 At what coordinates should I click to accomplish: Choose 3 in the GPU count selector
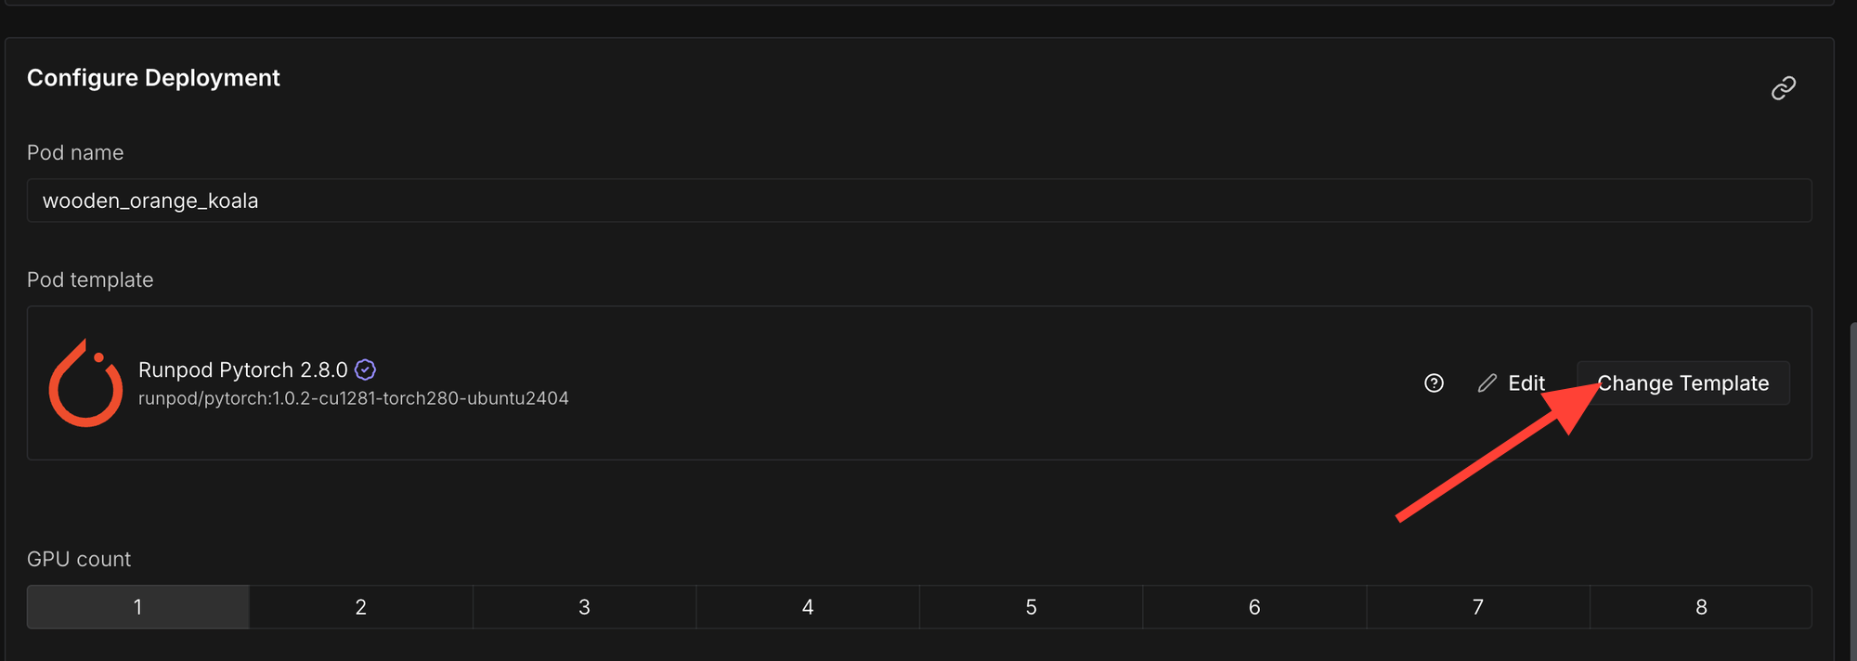click(x=584, y=607)
